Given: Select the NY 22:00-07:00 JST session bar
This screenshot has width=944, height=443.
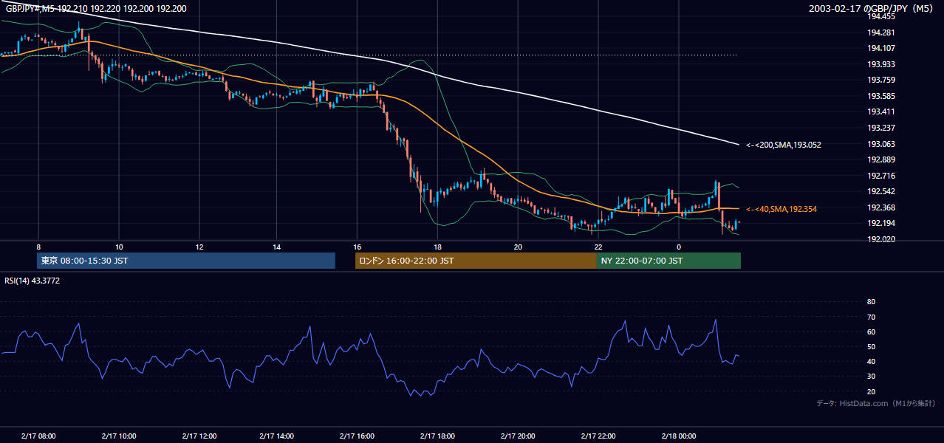Looking at the screenshot, I should tap(668, 261).
